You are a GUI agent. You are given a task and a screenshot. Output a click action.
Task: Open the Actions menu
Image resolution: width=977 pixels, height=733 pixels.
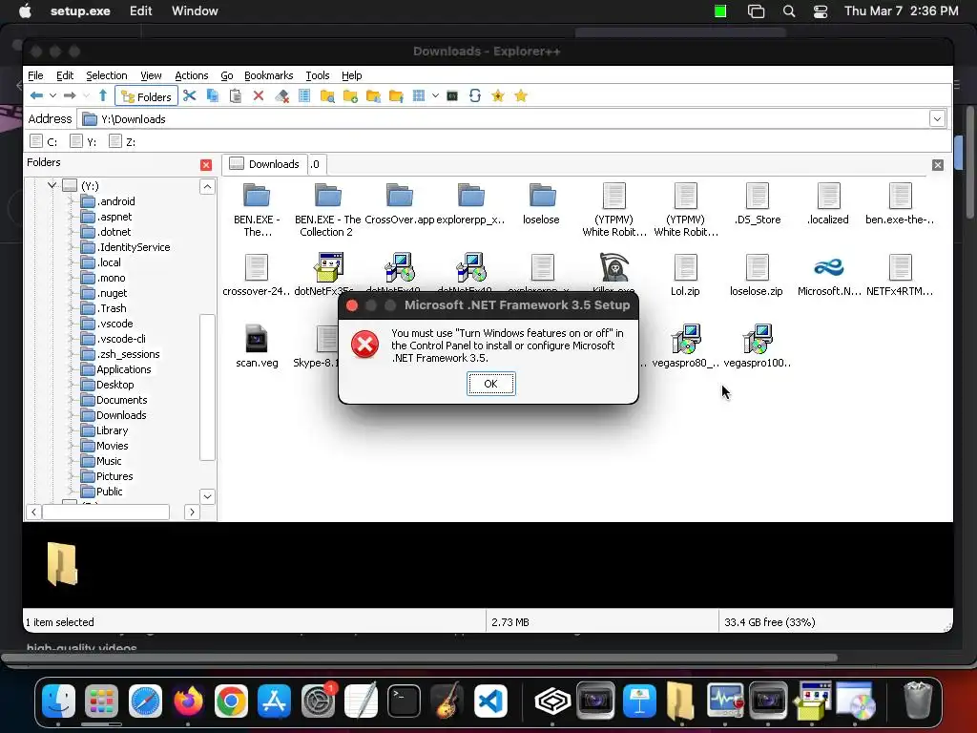pyautogui.click(x=191, y=75)
